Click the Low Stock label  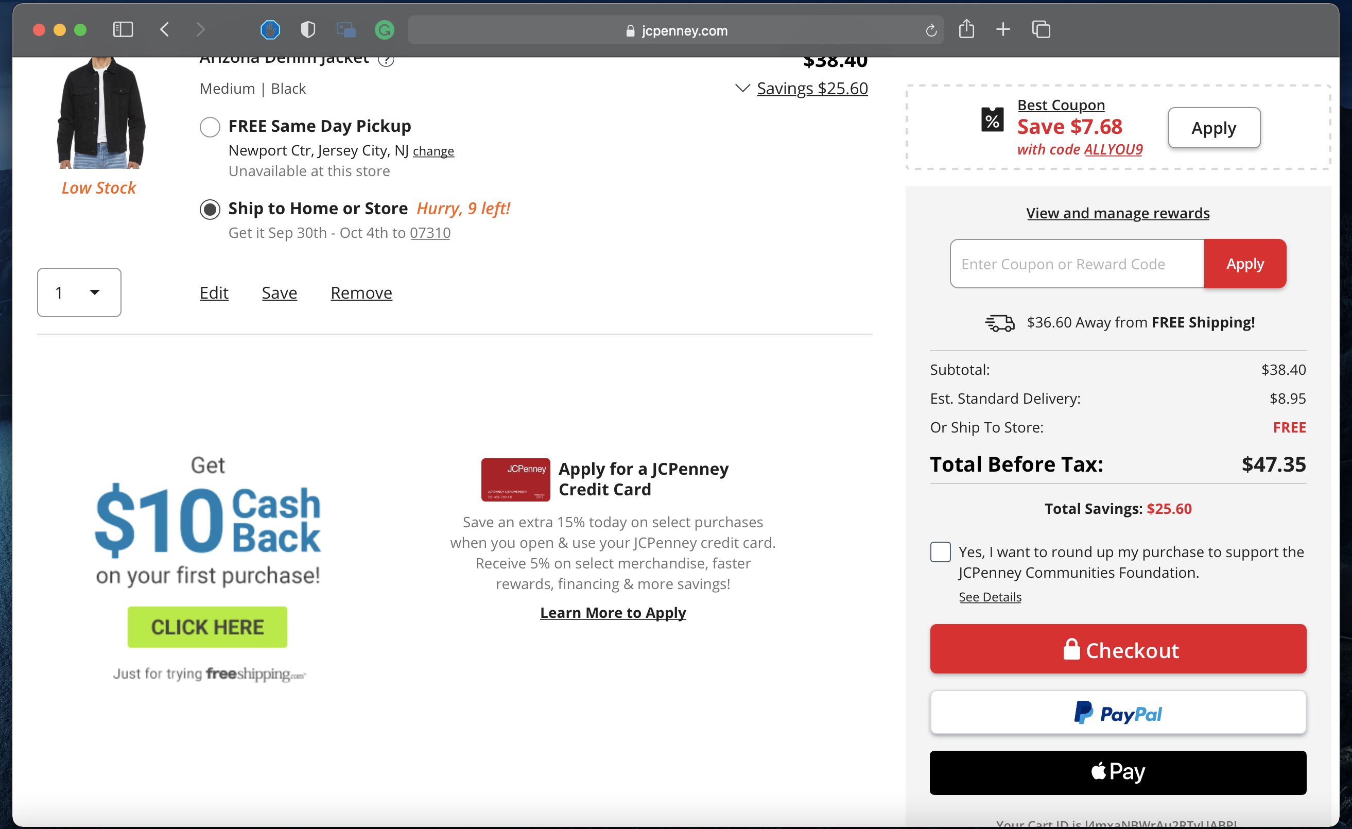coord(98,187)
